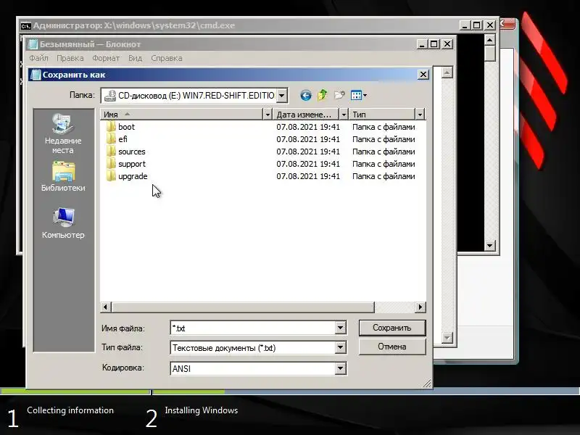The width and height of the screenshot is (580, 435).
Task: Click the Отмена button
Action: tap(392, 347)
